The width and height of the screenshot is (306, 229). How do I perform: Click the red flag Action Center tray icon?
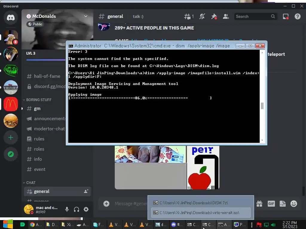coord(259,225)
